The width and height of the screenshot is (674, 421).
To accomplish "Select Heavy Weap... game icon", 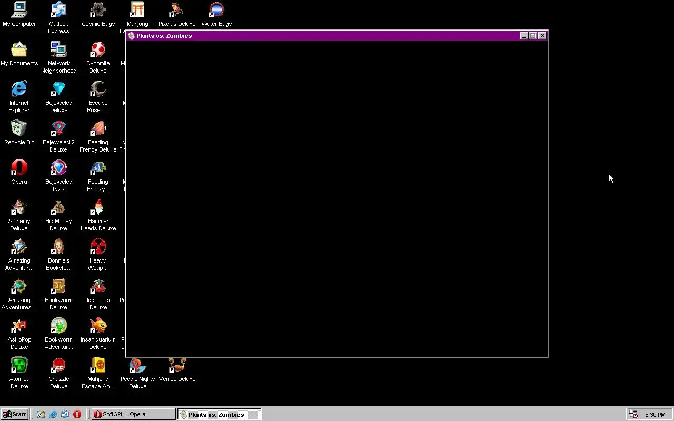I will point(98,255).
